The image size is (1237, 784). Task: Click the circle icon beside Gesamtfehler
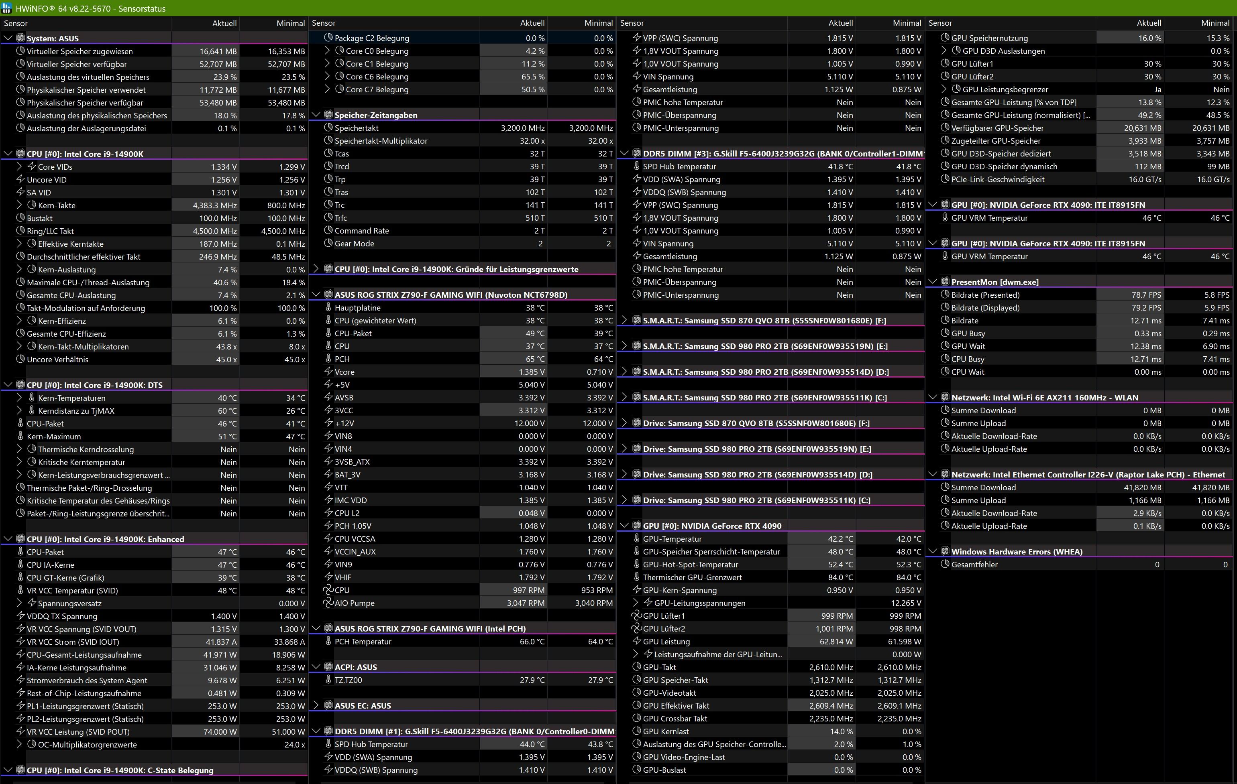[x=945, y=564]
